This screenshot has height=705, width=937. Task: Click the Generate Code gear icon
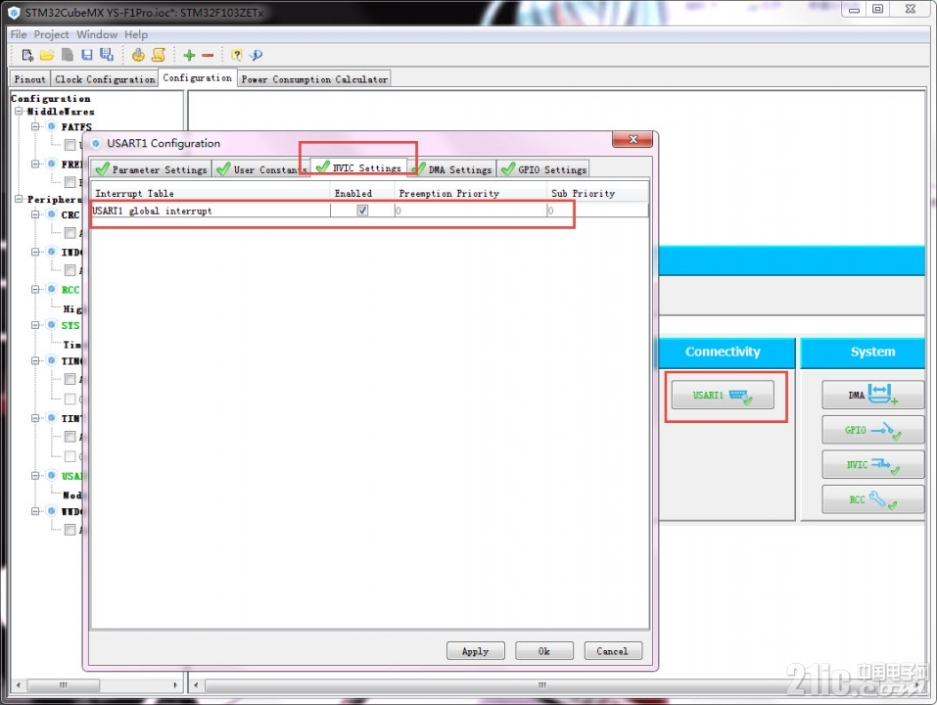pos(138,55)
